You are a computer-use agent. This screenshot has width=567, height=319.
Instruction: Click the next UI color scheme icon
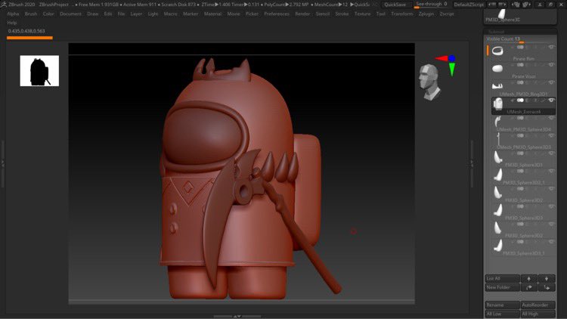tap(526, 5)
